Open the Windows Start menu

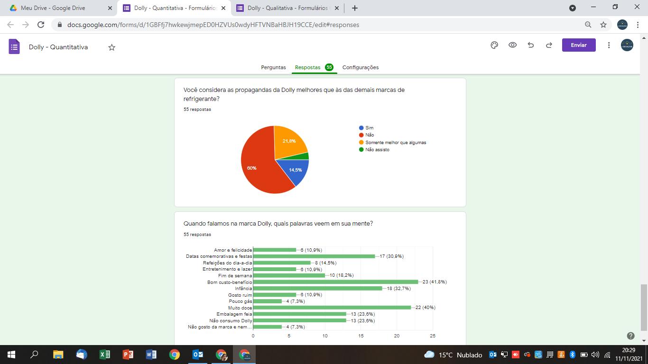[11, 355]
